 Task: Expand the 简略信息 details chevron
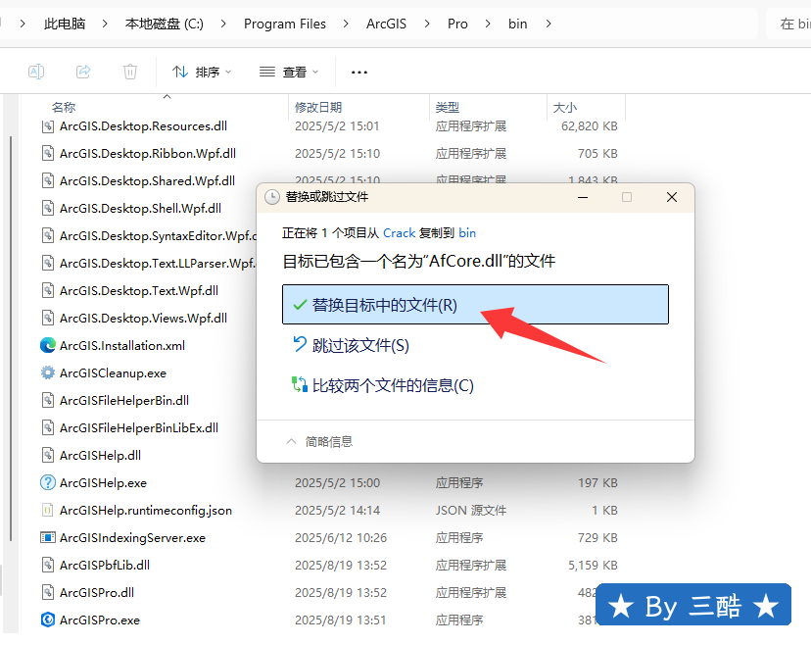coord(291,441)
